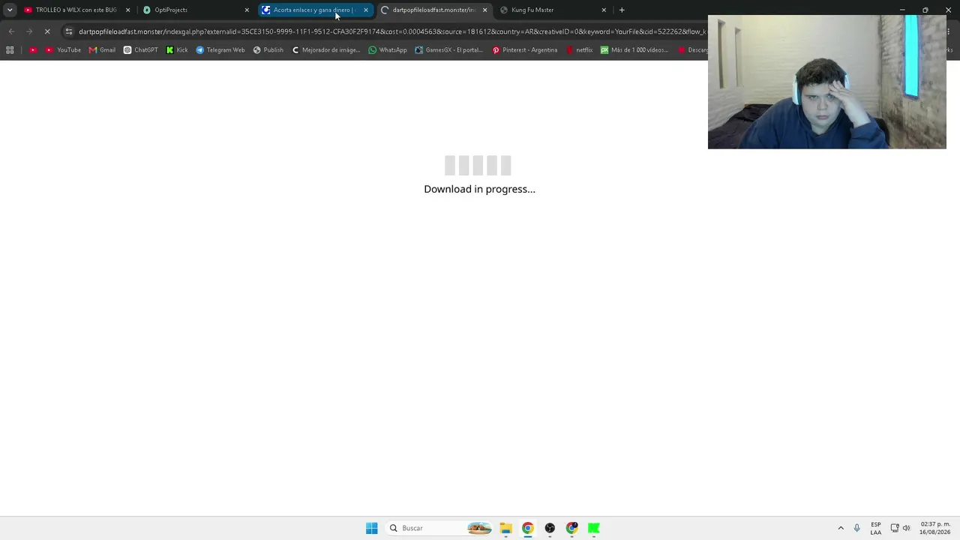
Task: Open the green Kick app on taskbar
Action: (x=594, y=528)
